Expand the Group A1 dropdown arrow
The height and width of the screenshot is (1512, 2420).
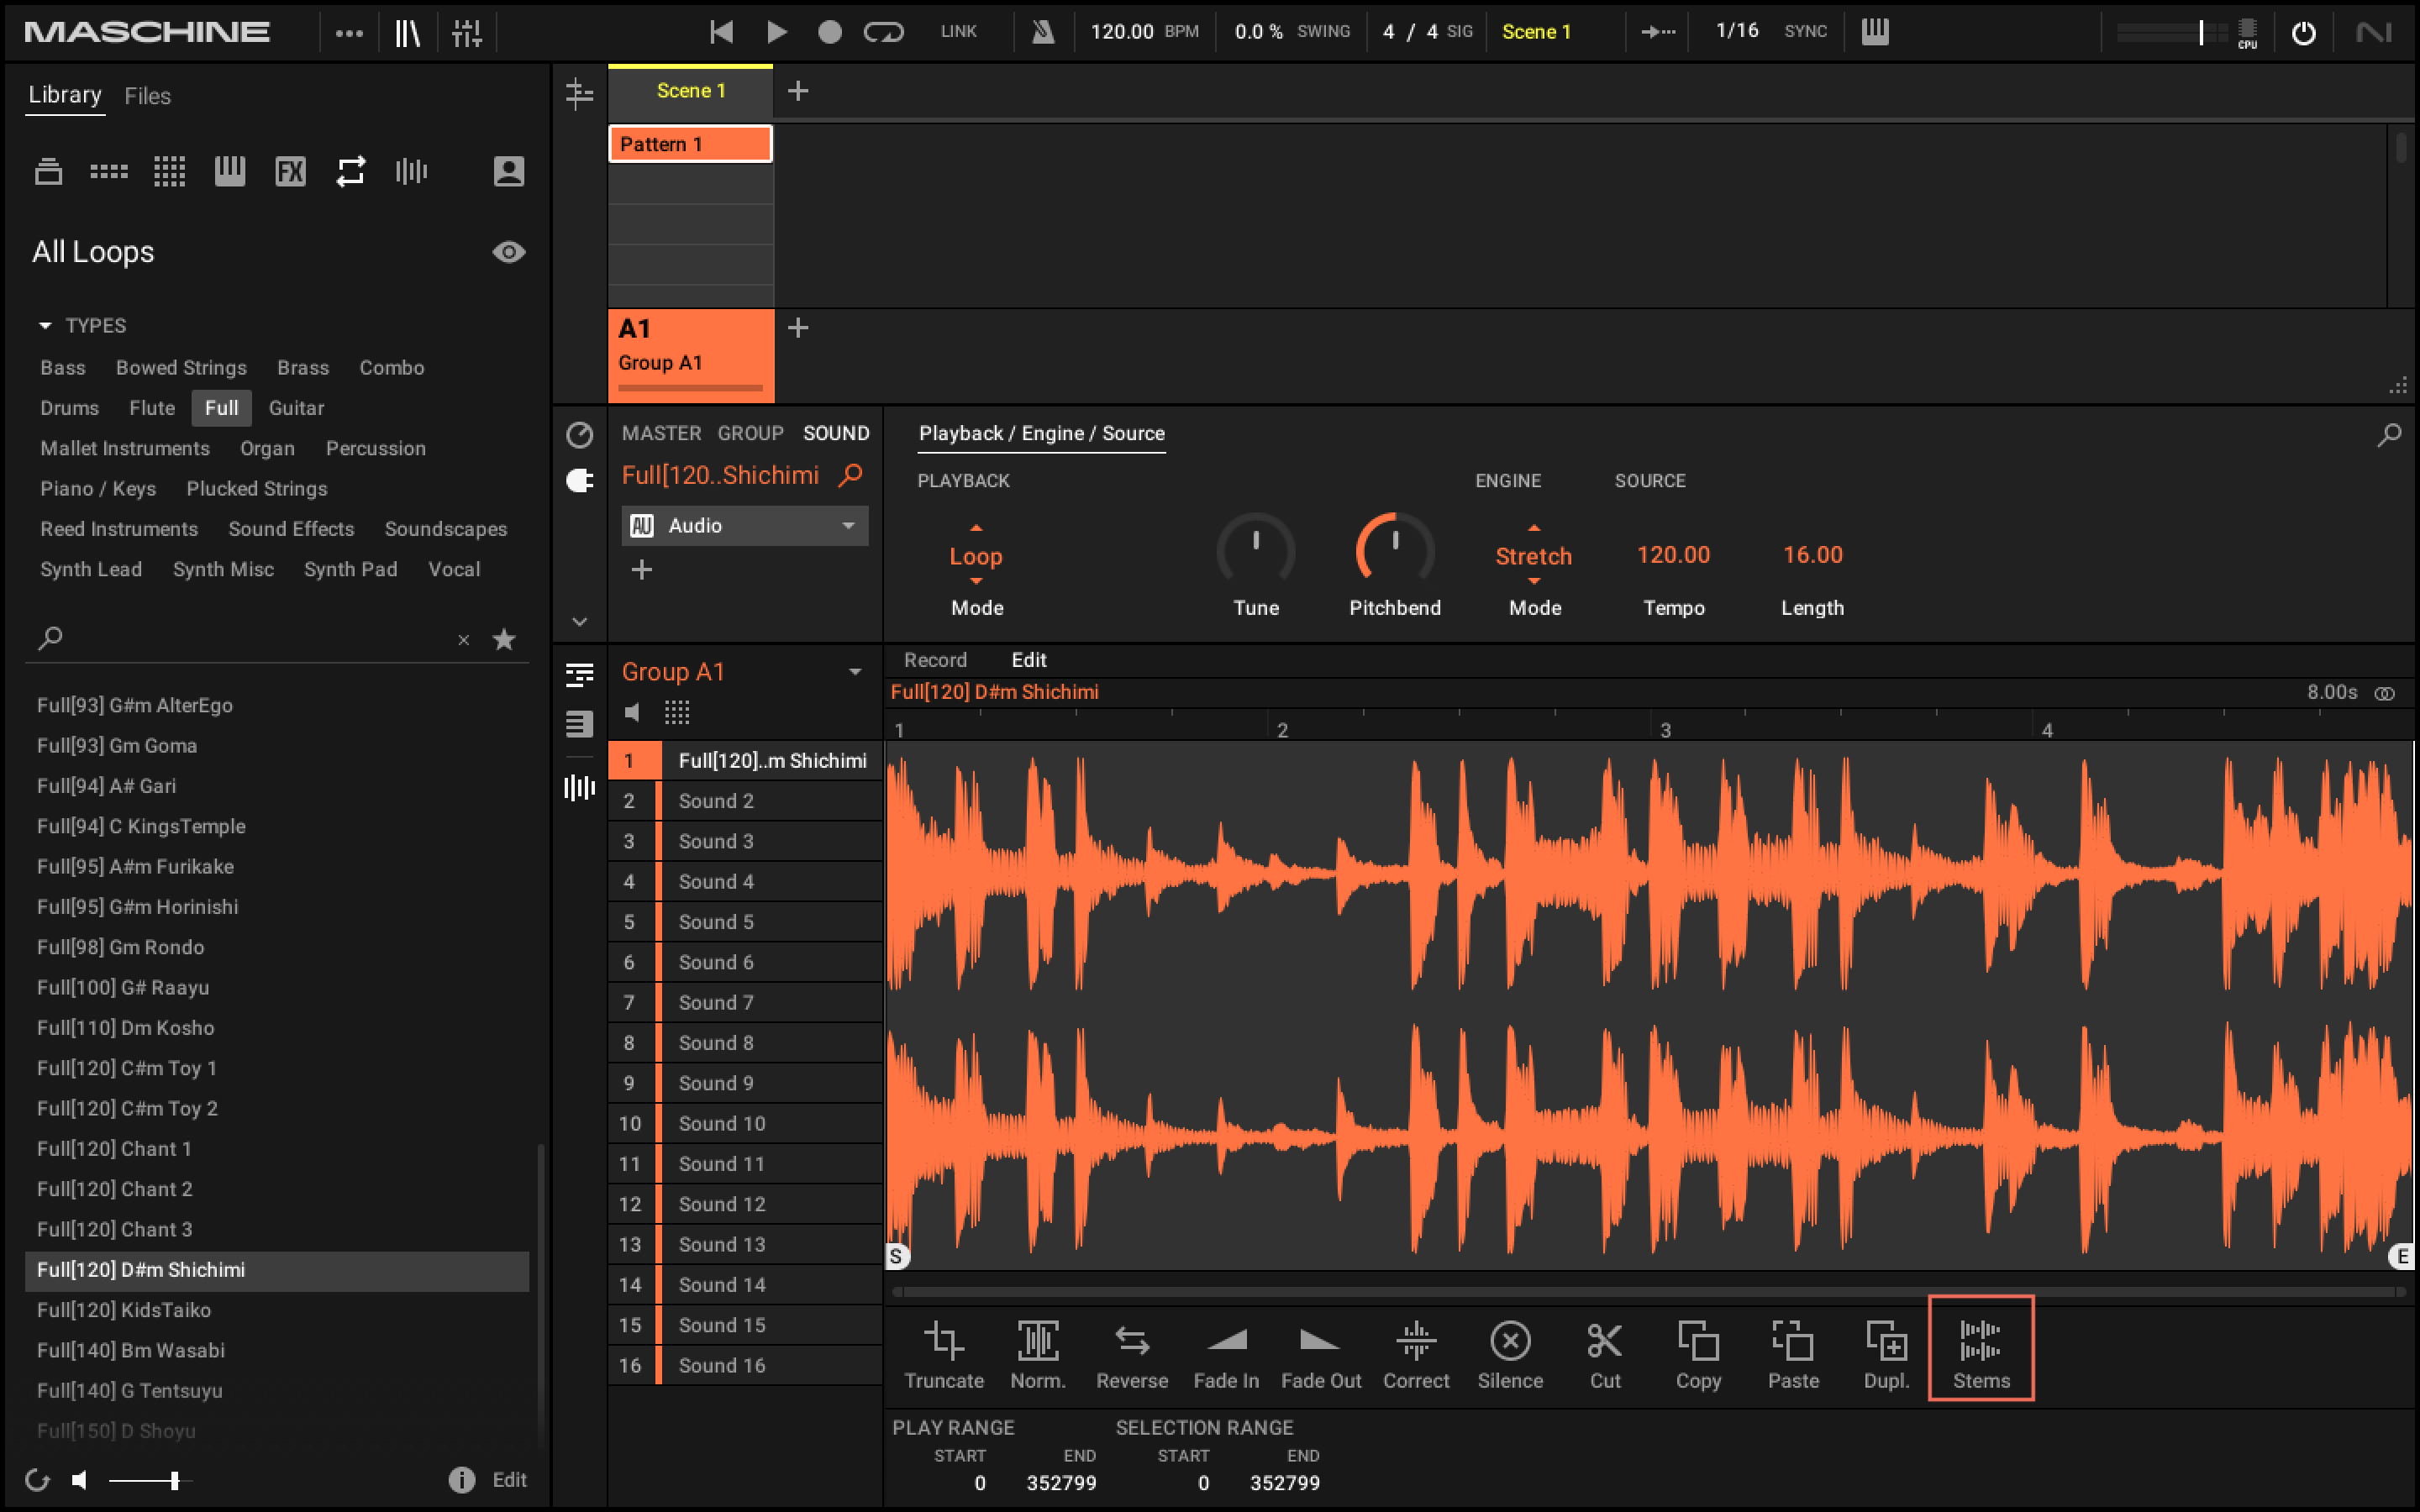(x=855, y=671)
